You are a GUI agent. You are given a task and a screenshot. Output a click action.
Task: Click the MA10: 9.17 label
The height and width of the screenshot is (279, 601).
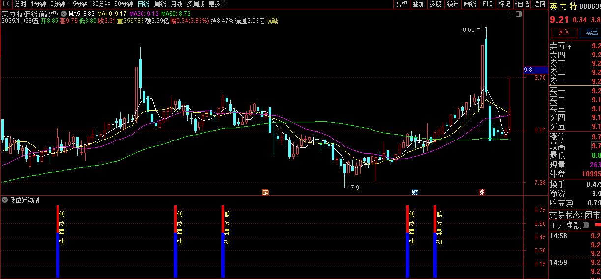pos(112,13)
